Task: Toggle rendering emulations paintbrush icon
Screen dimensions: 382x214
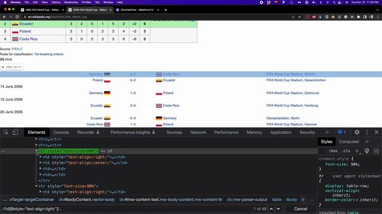Action: coord(366,151)
